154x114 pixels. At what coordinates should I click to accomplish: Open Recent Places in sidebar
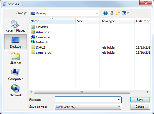[x=15, y=26]
